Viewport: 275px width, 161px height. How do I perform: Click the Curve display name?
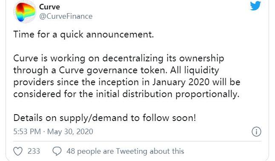pos(49,7)
